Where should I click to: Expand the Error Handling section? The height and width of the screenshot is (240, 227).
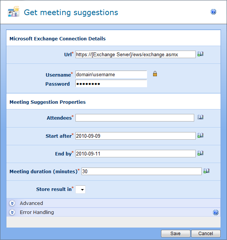point(12,212)
